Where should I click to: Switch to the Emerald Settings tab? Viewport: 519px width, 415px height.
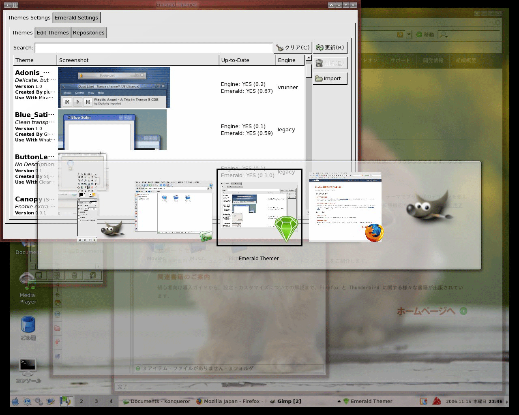tap(76, 17)
